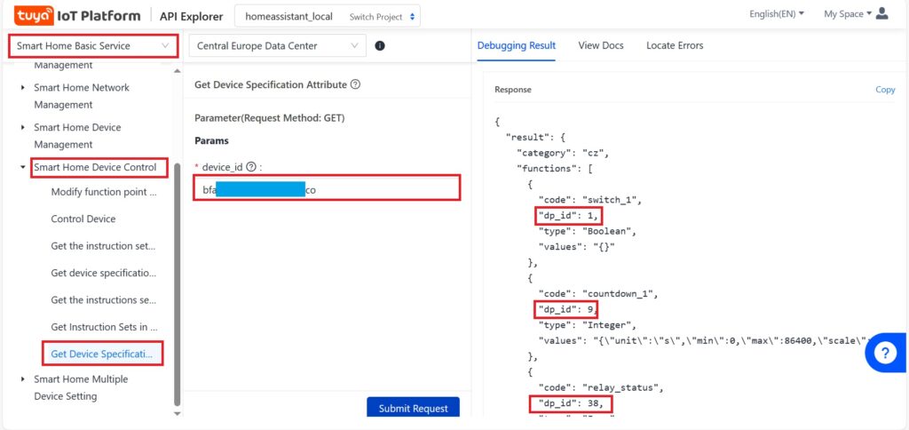Screen dimensions: 909x430
Task: Click the "code": "countdown_1" line
Action: tap(599, 293)
